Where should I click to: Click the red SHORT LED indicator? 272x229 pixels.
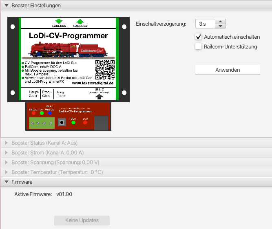pos(34,113)
